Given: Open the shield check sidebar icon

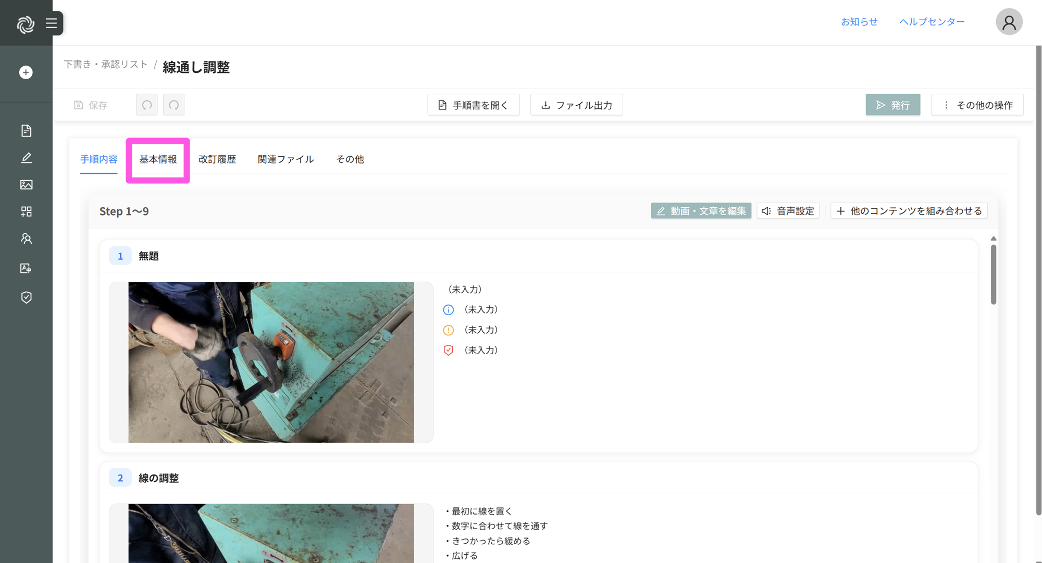Looking at the screenshot, I should pos(26,297).
